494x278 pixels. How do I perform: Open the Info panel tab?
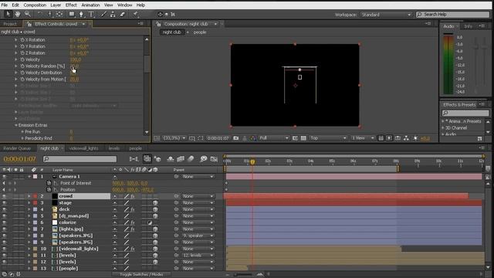click(468, 26)
